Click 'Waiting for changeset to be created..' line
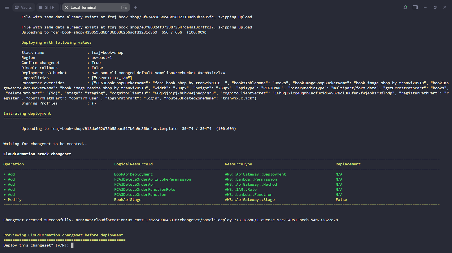Screen dimensions: 452x253 click(x=45, y=144)
